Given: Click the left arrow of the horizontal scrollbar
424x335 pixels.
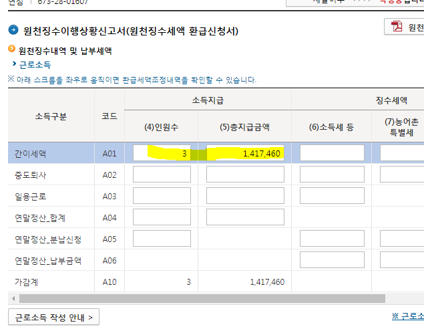Looking at the screenshot, I should (13, 298).
